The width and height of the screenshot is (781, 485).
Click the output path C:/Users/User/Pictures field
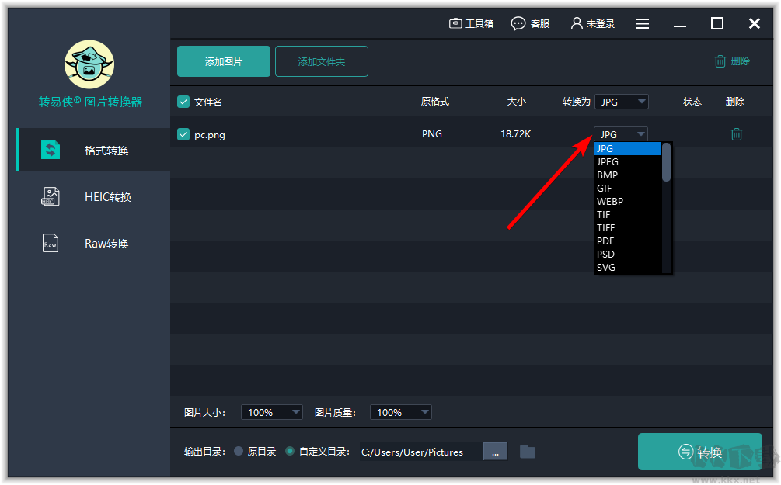[421, 452]
